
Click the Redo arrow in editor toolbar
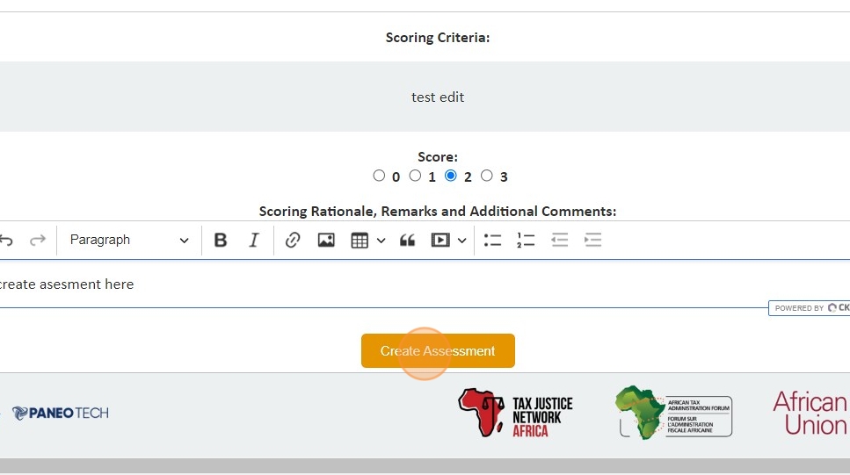point(38,240)
